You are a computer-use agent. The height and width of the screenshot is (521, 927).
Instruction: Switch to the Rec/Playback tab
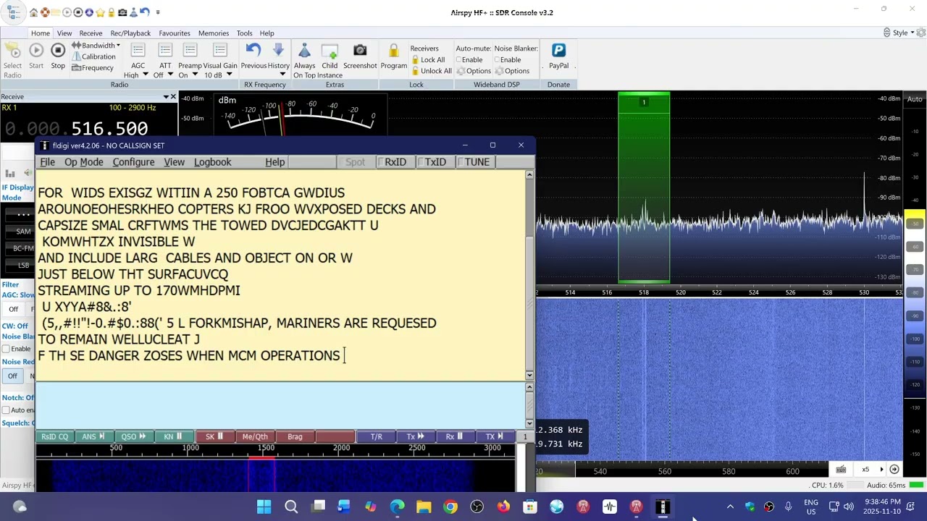tap(130, 33)
